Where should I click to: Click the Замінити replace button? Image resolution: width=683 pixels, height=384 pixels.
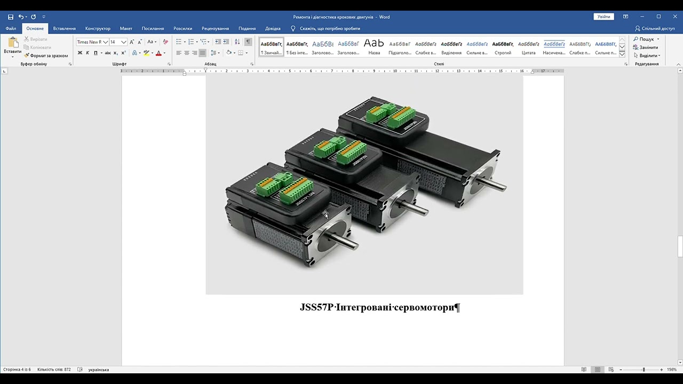[646, 47]
